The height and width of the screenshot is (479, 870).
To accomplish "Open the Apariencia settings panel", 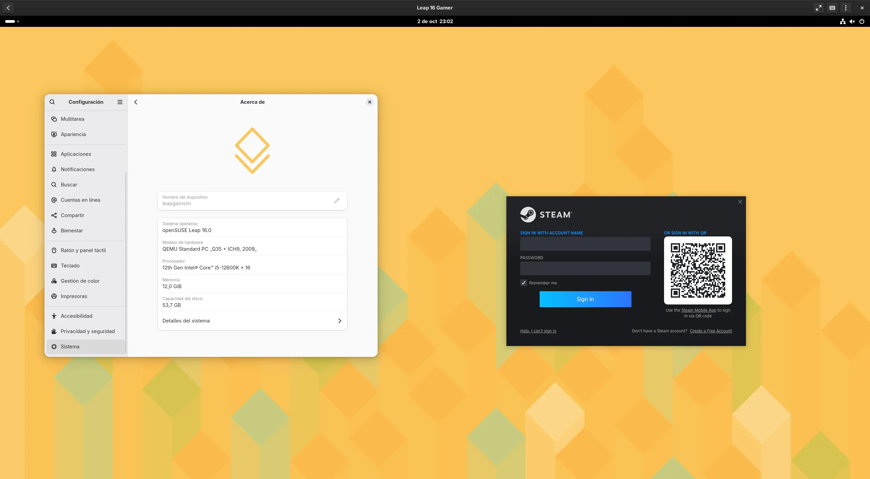I will (73, 134).
